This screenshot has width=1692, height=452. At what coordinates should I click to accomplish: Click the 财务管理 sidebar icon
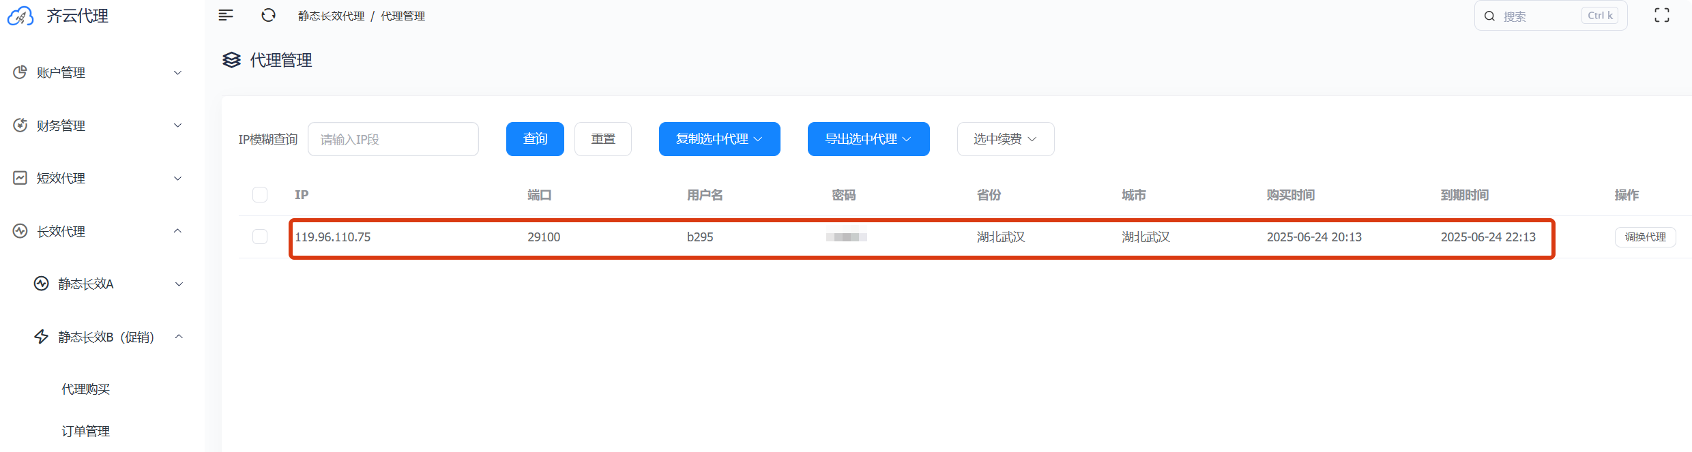tap(20, 125)
